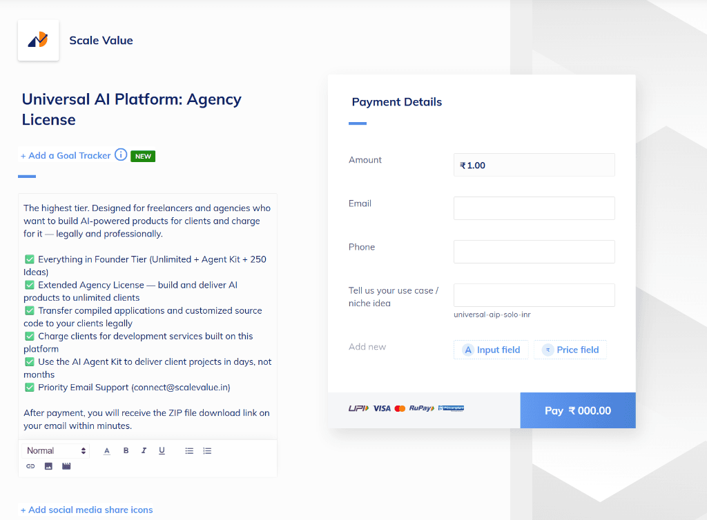Add a new Price field
Viewport: 707px width, 520px height.
coord(570,350)
